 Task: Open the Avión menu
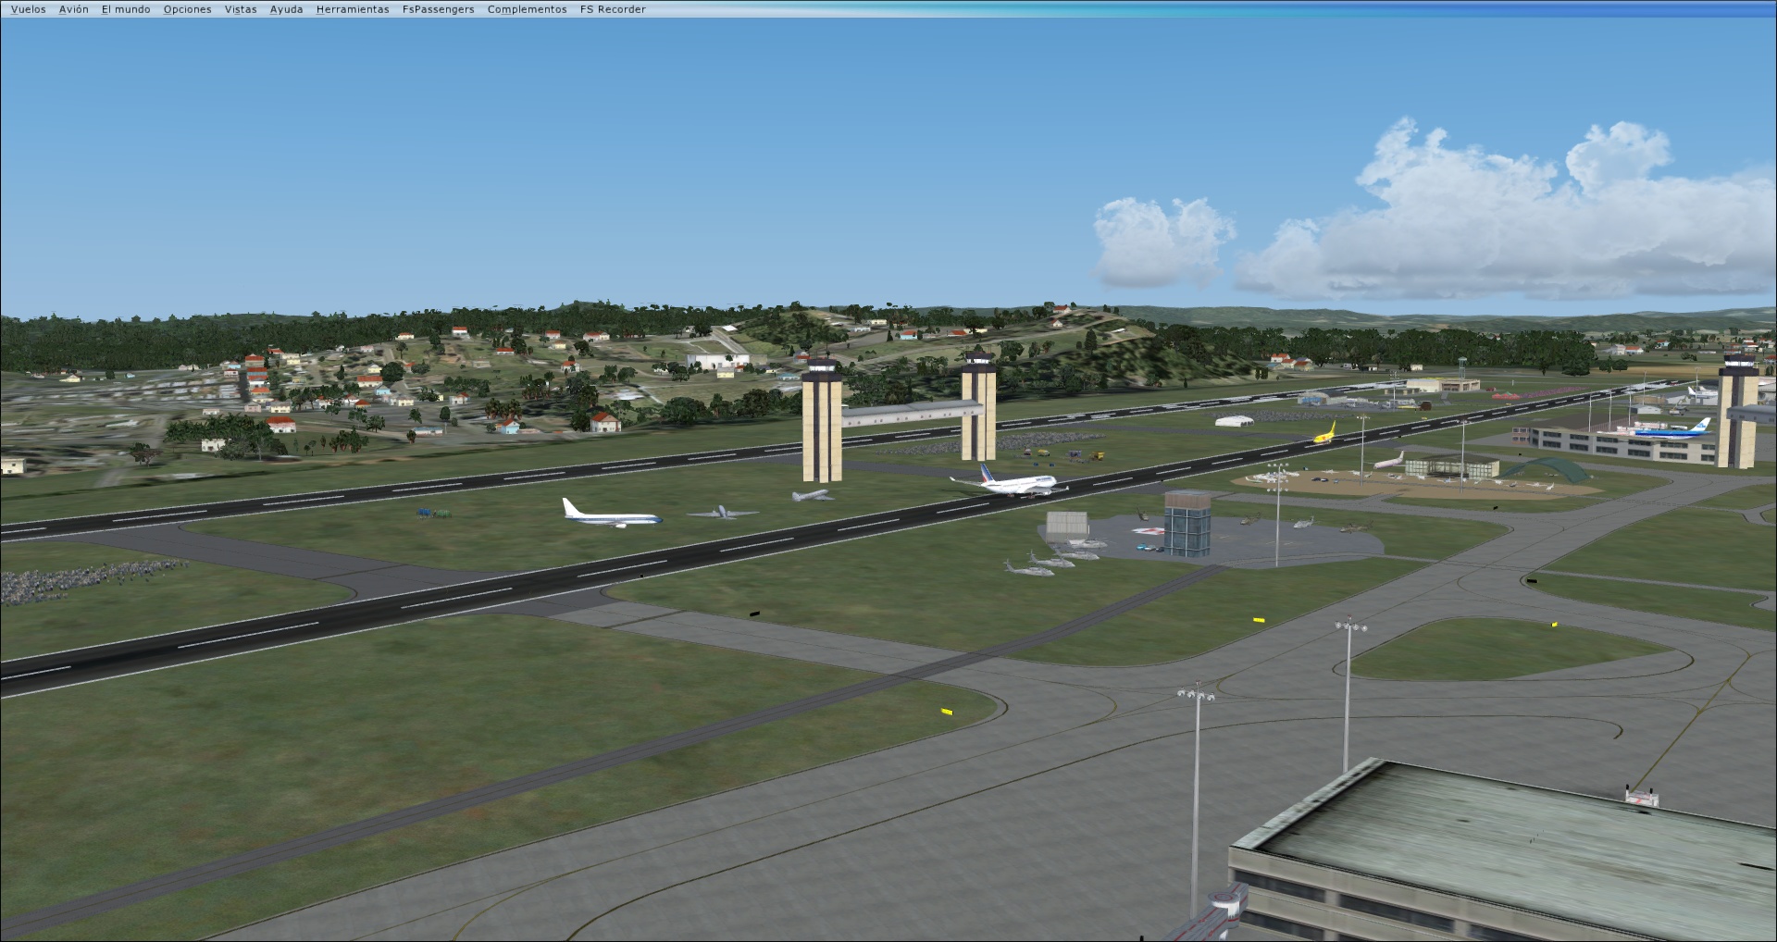point(72,8)
